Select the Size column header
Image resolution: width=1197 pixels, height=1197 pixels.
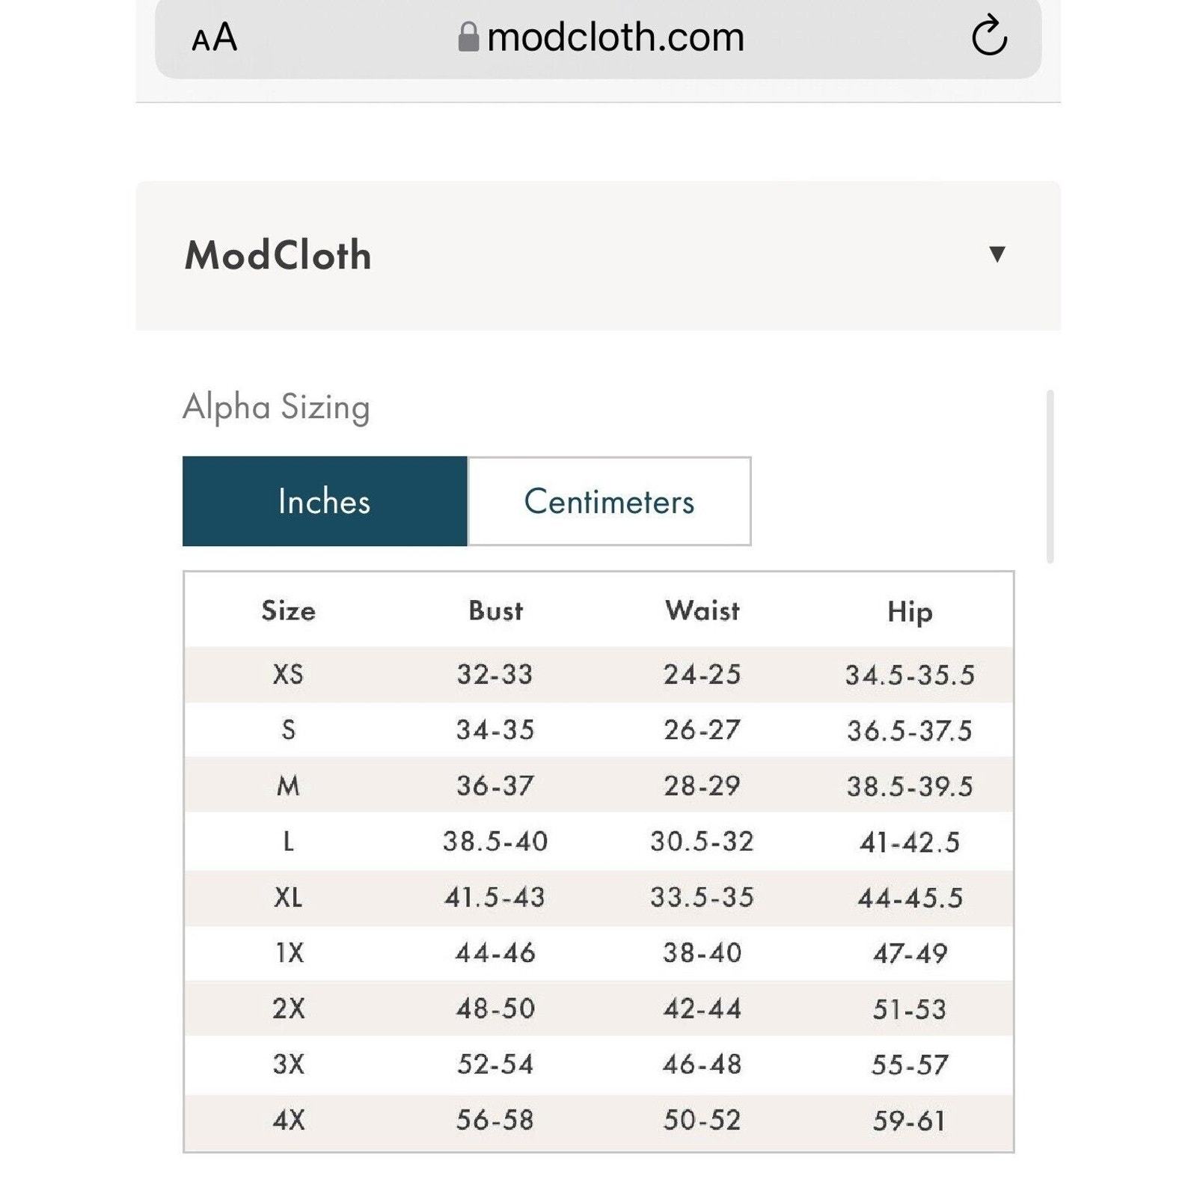(x=289, y=611)
